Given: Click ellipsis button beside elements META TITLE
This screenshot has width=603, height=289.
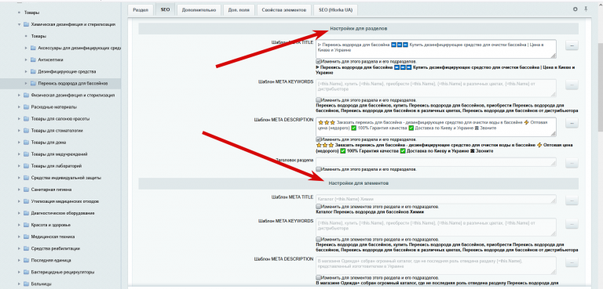Looking at the screenshot, I should coord(572,200).
